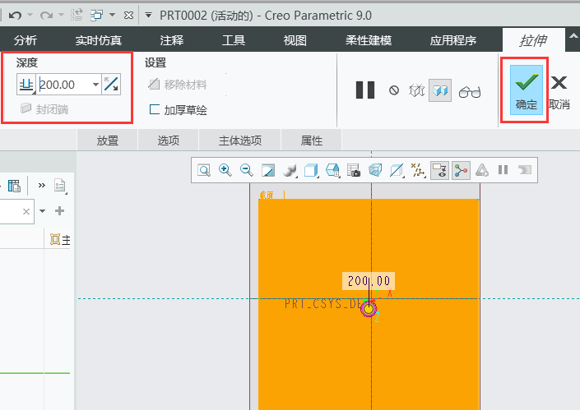Click the glasses preview icon
Viewport: 580px width, 410px height.
point(470,90)
